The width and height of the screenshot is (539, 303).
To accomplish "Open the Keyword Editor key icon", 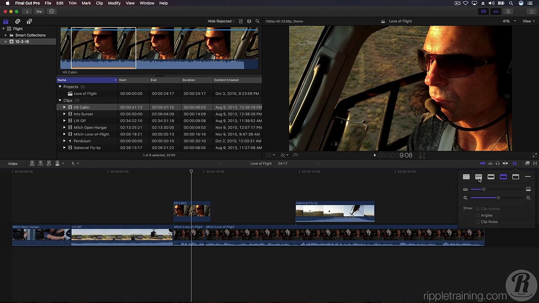I will [39, 11].
